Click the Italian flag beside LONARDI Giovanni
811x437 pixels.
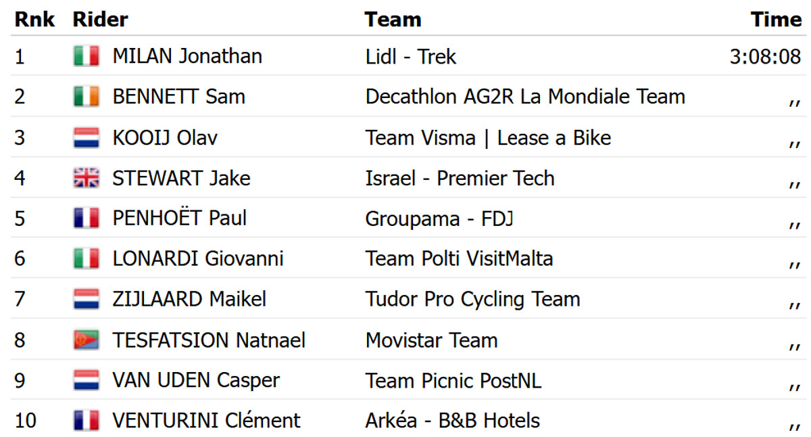click(87, 258)
